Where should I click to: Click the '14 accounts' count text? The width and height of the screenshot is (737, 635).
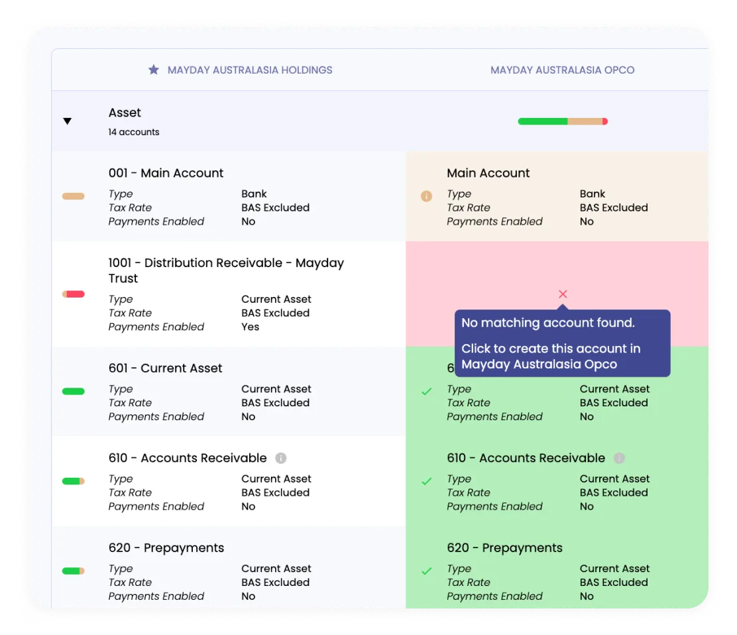click(133, 132)
